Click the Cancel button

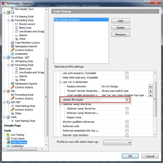tap(150, 156)
